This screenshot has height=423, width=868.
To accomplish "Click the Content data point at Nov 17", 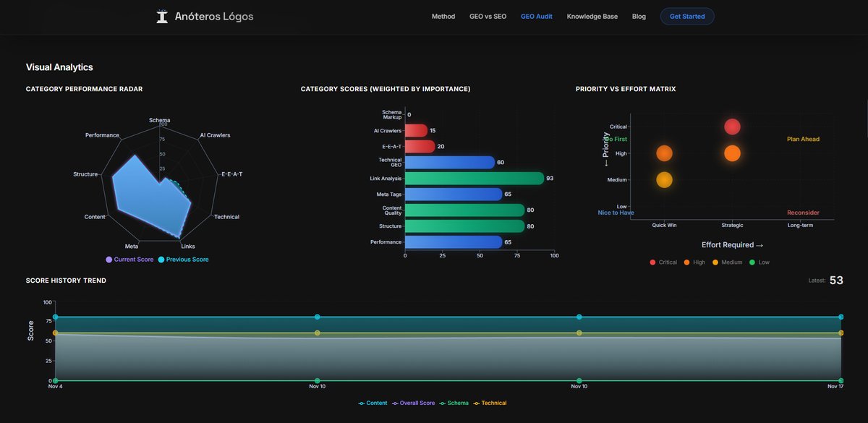I will pyautogui.click(x=841, y=317).
